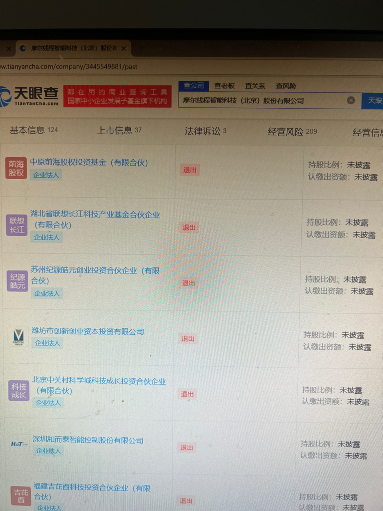Click the 潍坊市创新创业资本 company logo
Image resolution: width=383 pixels, height=511 pixels.
click(18, 337)
